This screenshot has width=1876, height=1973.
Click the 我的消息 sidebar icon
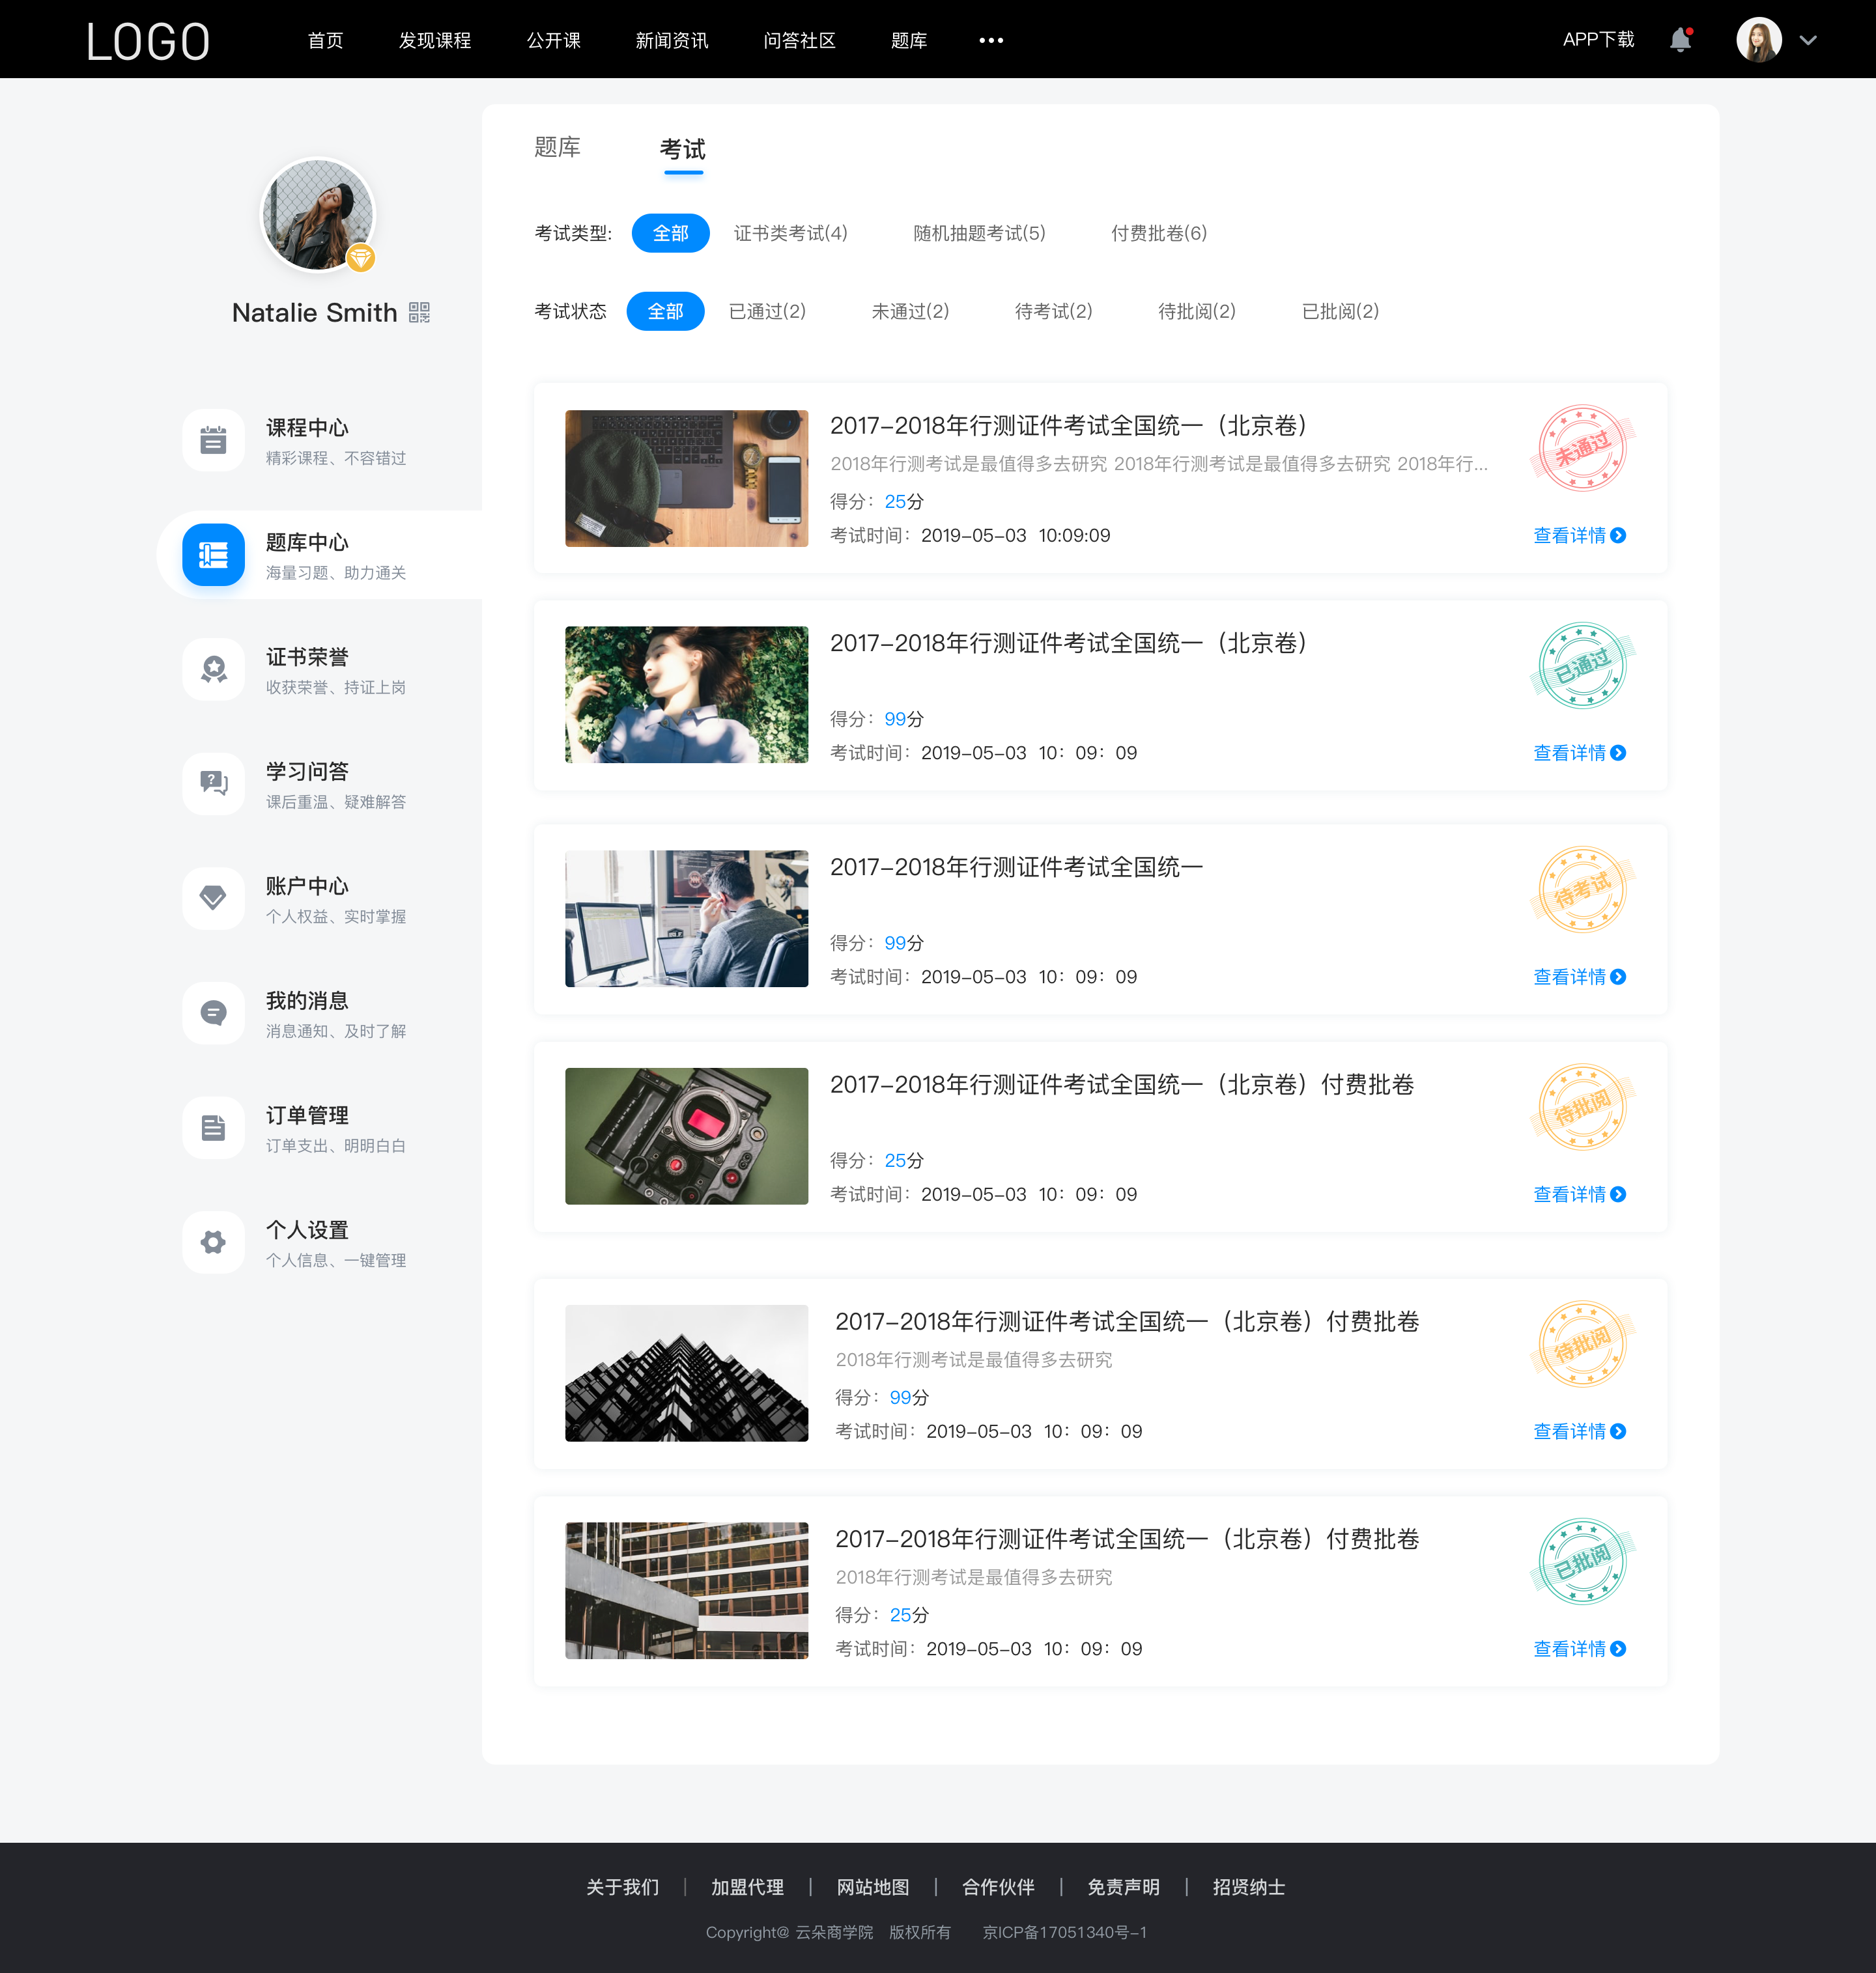tap(212, 1013)
